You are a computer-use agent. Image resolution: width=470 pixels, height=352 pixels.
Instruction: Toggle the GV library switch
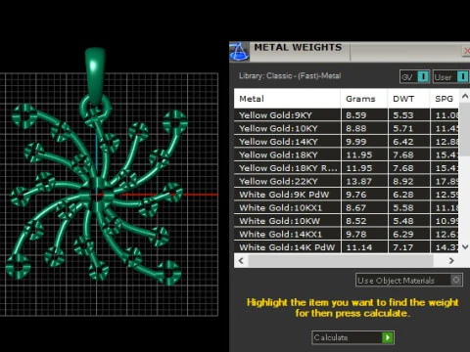coord(414,77)
